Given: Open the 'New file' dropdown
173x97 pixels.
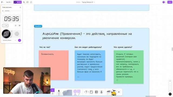Looking at the screenshot, I should click(x=9, y=2).
